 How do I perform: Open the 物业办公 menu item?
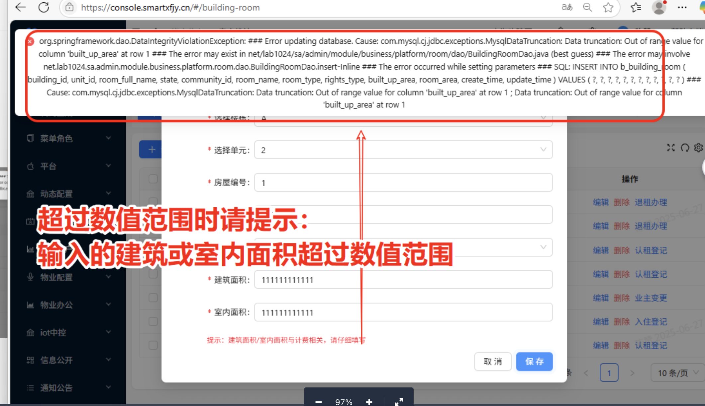(56, 305)
